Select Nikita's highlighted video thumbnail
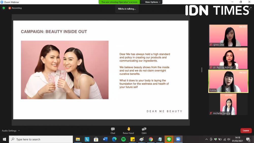This screenshot has height=143, width=254. pos(228,81)
